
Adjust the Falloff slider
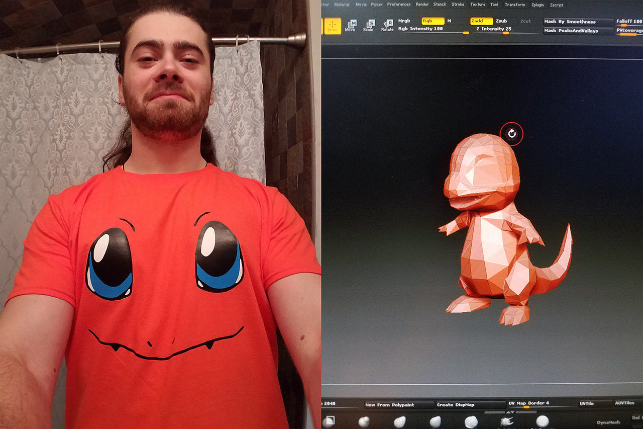point(629,22)
